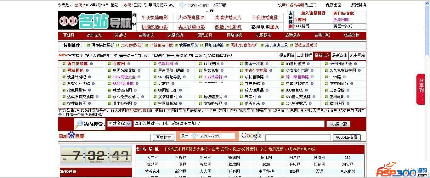Open the 未审网站 tab

click(357, 55)
